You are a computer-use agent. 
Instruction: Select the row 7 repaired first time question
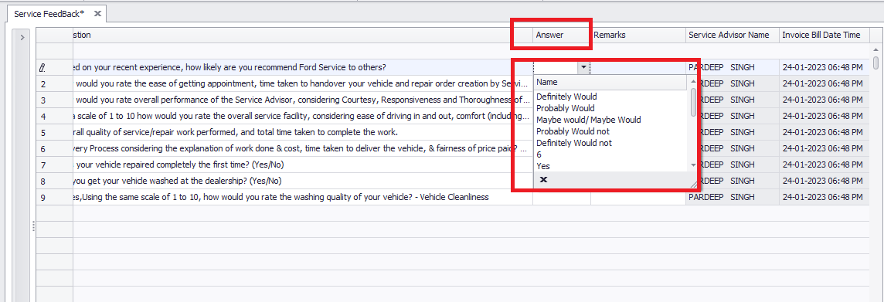303,165
